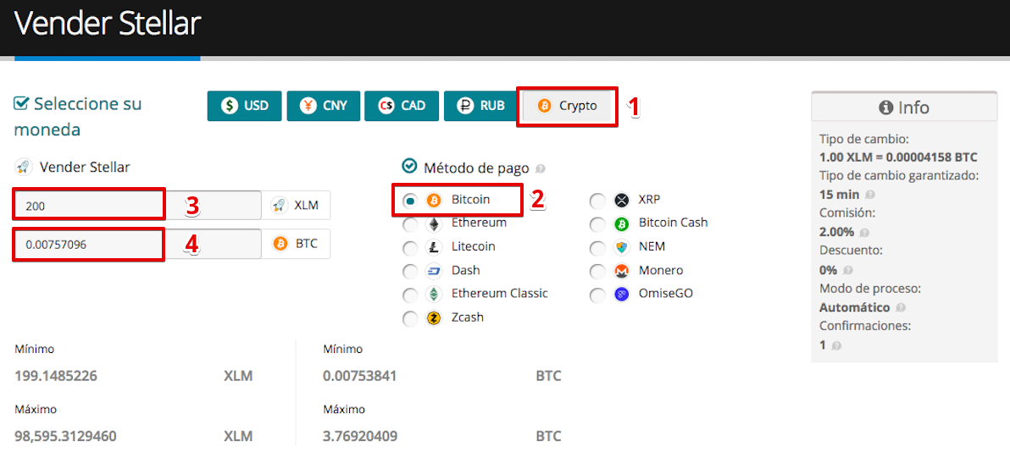Click the Stellar rocket icon beside XLM
Viewport: 1010px width, 452px height.
[280, 206]
